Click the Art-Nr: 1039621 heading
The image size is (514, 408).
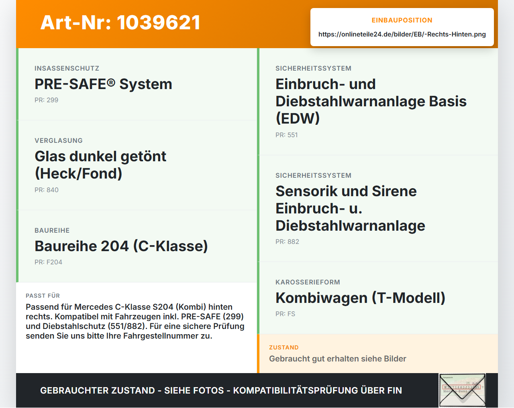(120, 22)
